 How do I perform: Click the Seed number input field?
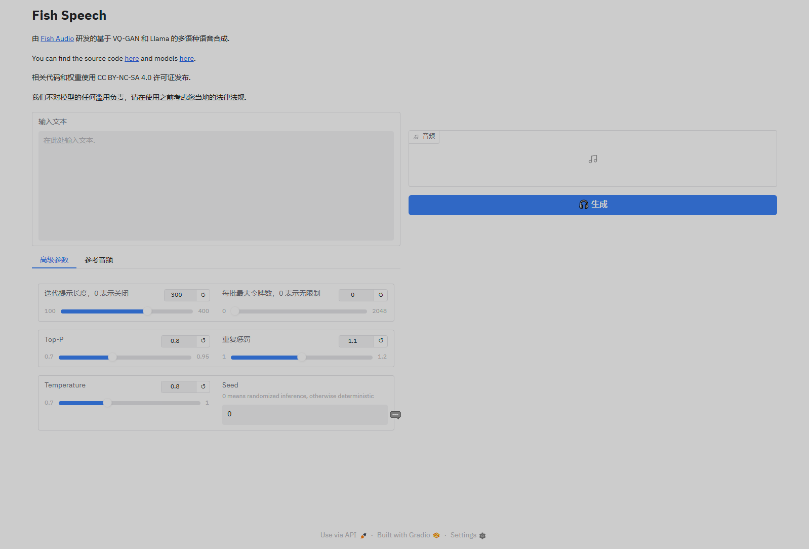305,414
